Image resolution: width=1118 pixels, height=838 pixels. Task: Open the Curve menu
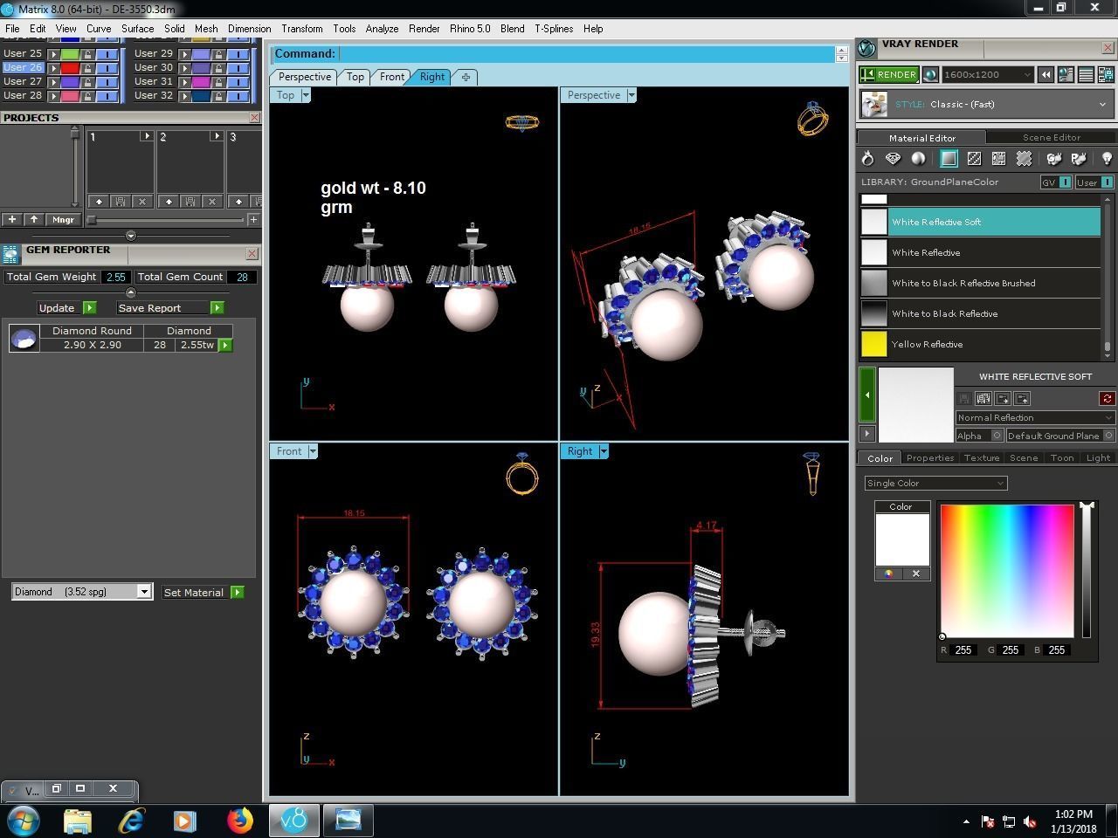99,29
